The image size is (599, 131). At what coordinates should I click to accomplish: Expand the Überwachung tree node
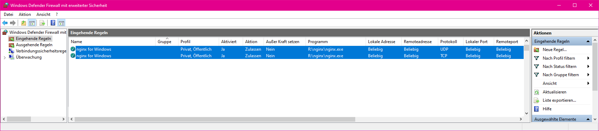pos(5,58)
